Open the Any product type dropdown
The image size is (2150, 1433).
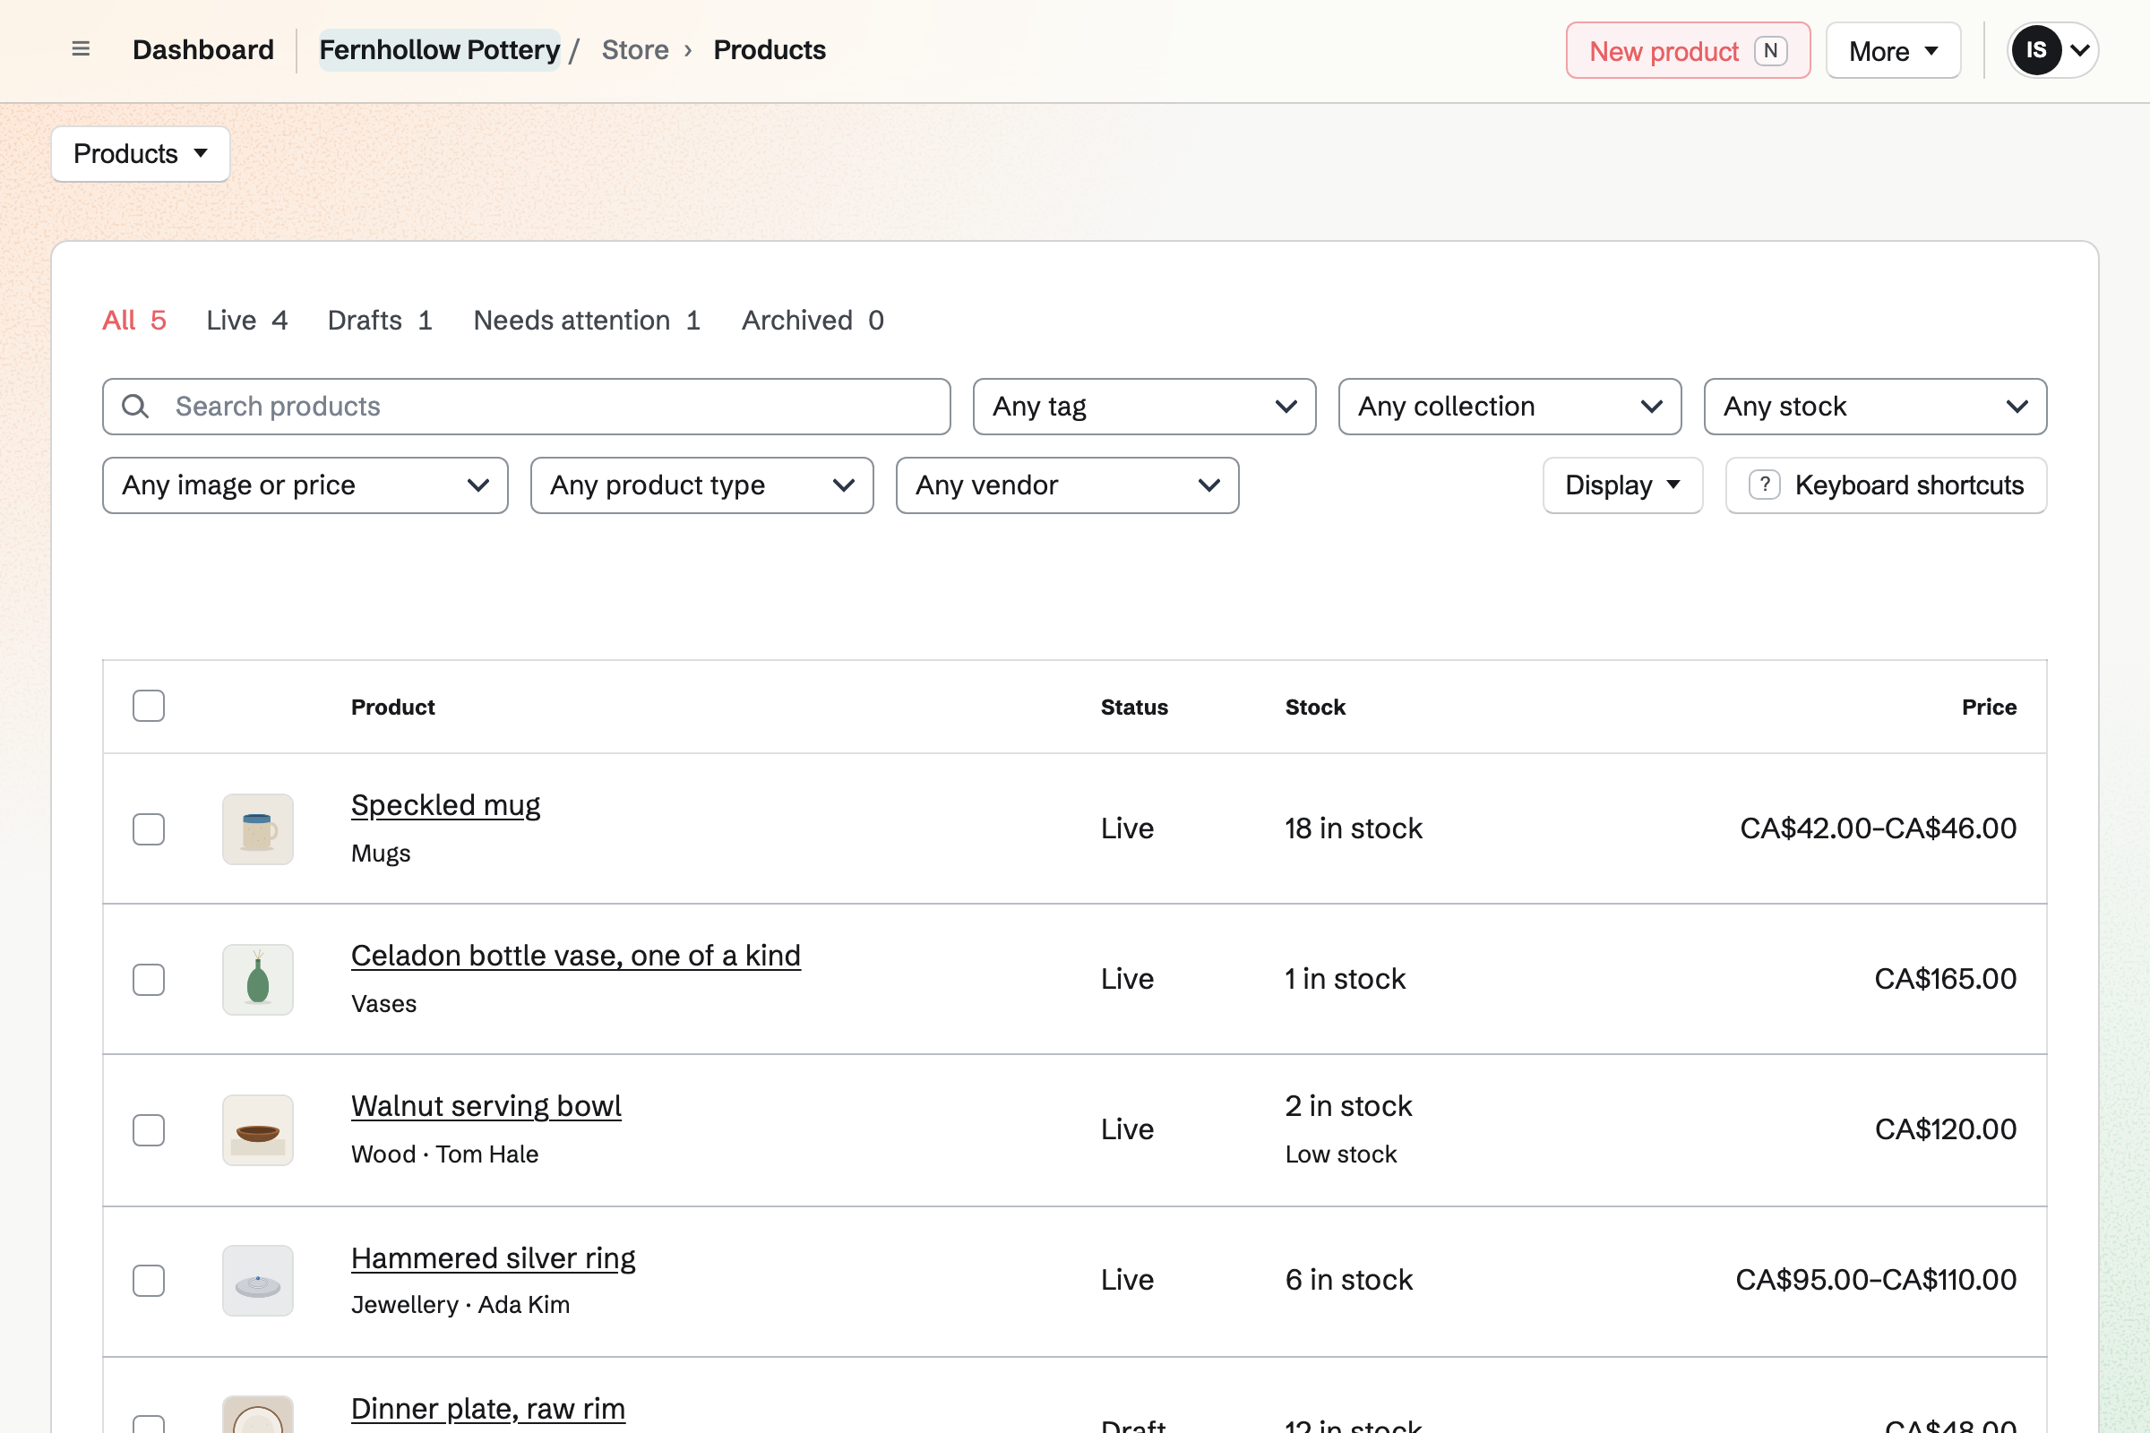702,485
